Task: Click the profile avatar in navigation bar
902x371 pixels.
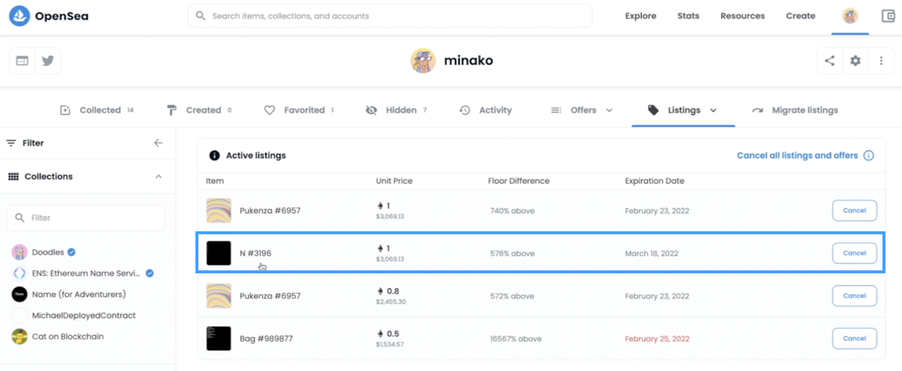Action: (850, 16)
